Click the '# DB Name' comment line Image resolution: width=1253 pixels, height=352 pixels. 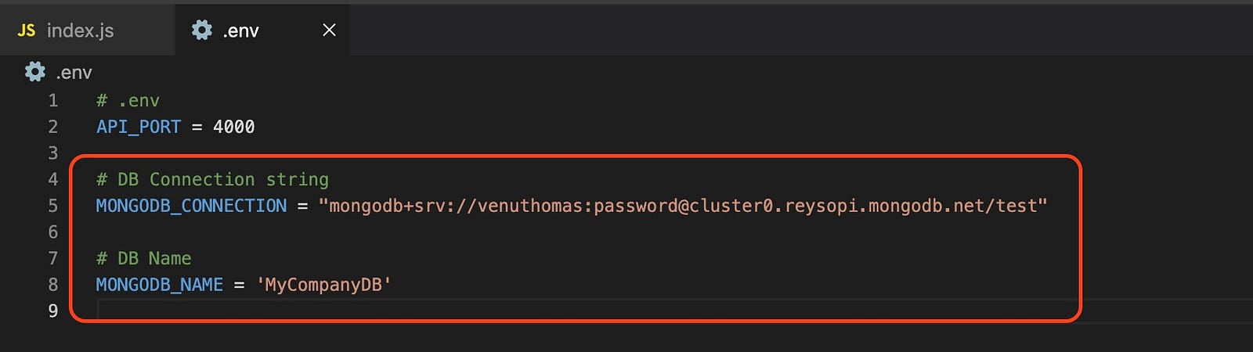144,258
